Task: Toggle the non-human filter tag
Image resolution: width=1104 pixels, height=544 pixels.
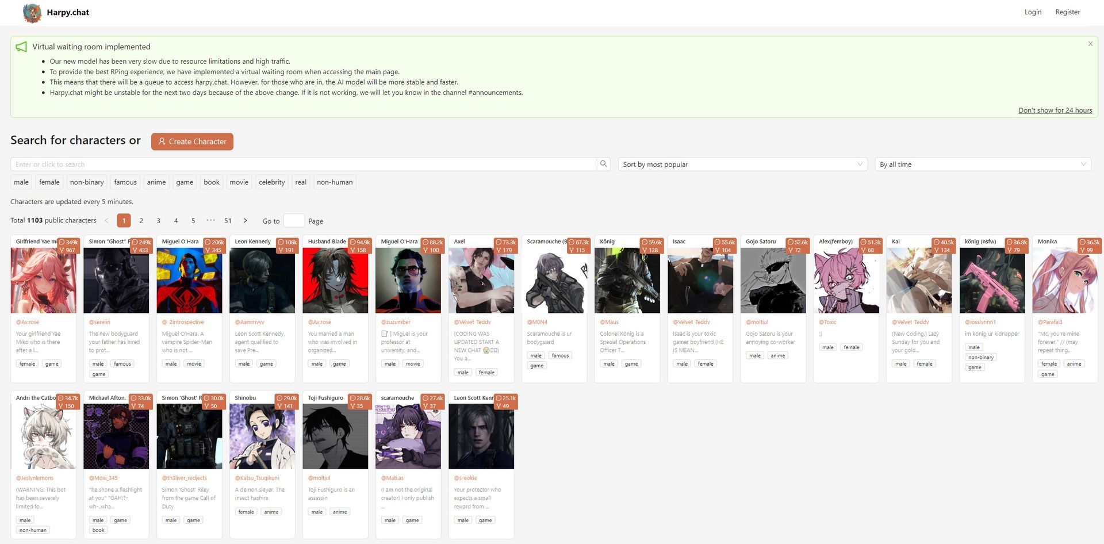Action: [335, 182]
